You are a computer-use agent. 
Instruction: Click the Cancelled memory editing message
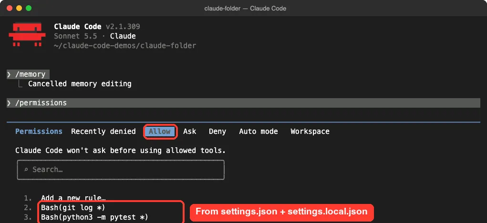click(x=80, y=84)
